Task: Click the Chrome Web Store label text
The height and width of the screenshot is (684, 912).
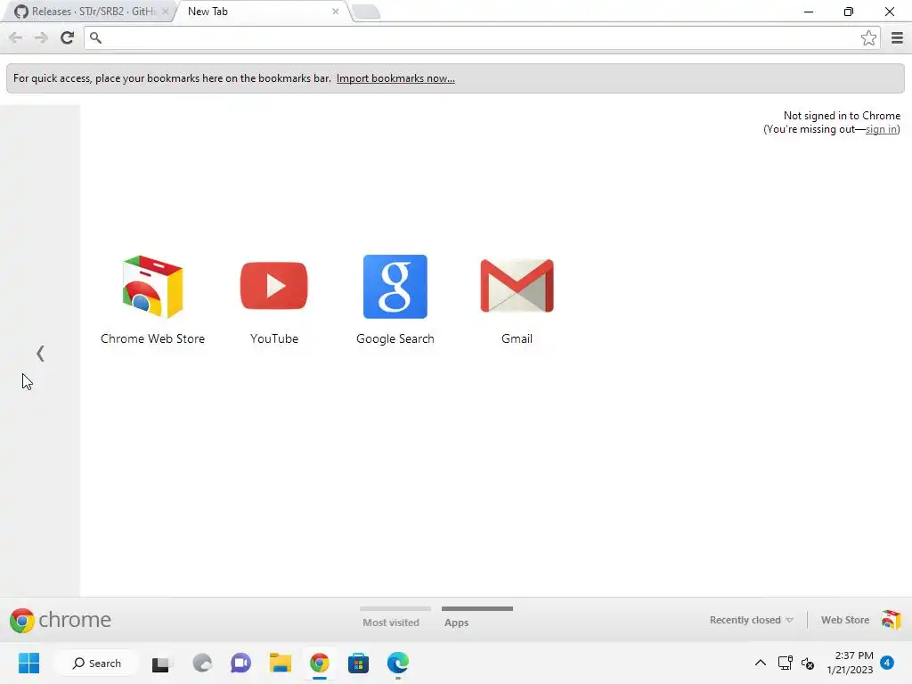Action: coord(152,338)
